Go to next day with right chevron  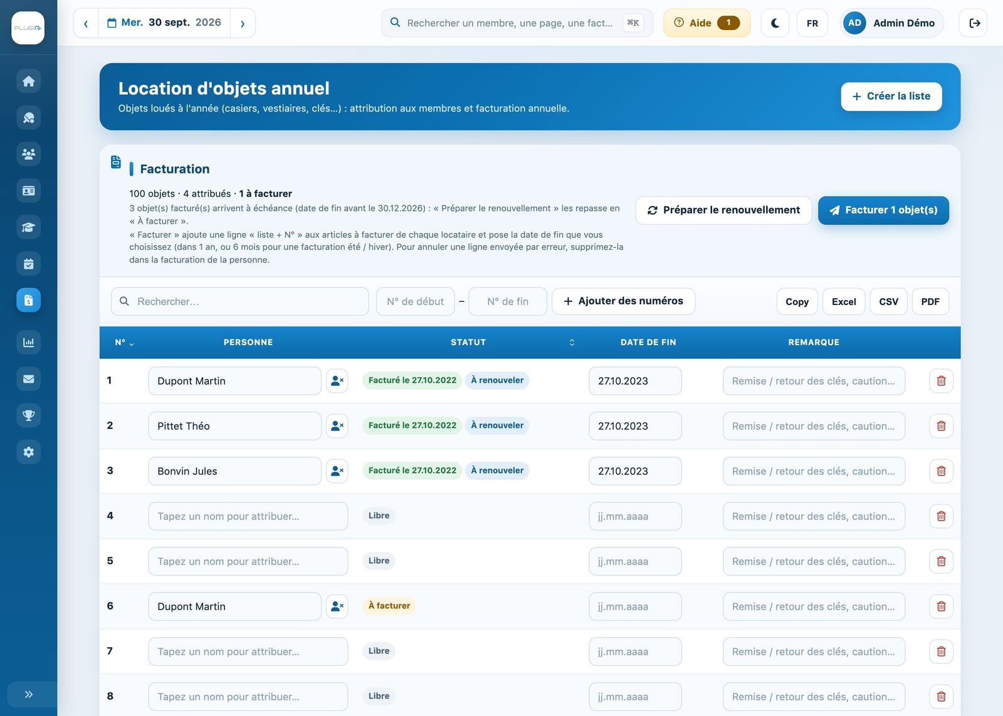click(x=243, y=23)
